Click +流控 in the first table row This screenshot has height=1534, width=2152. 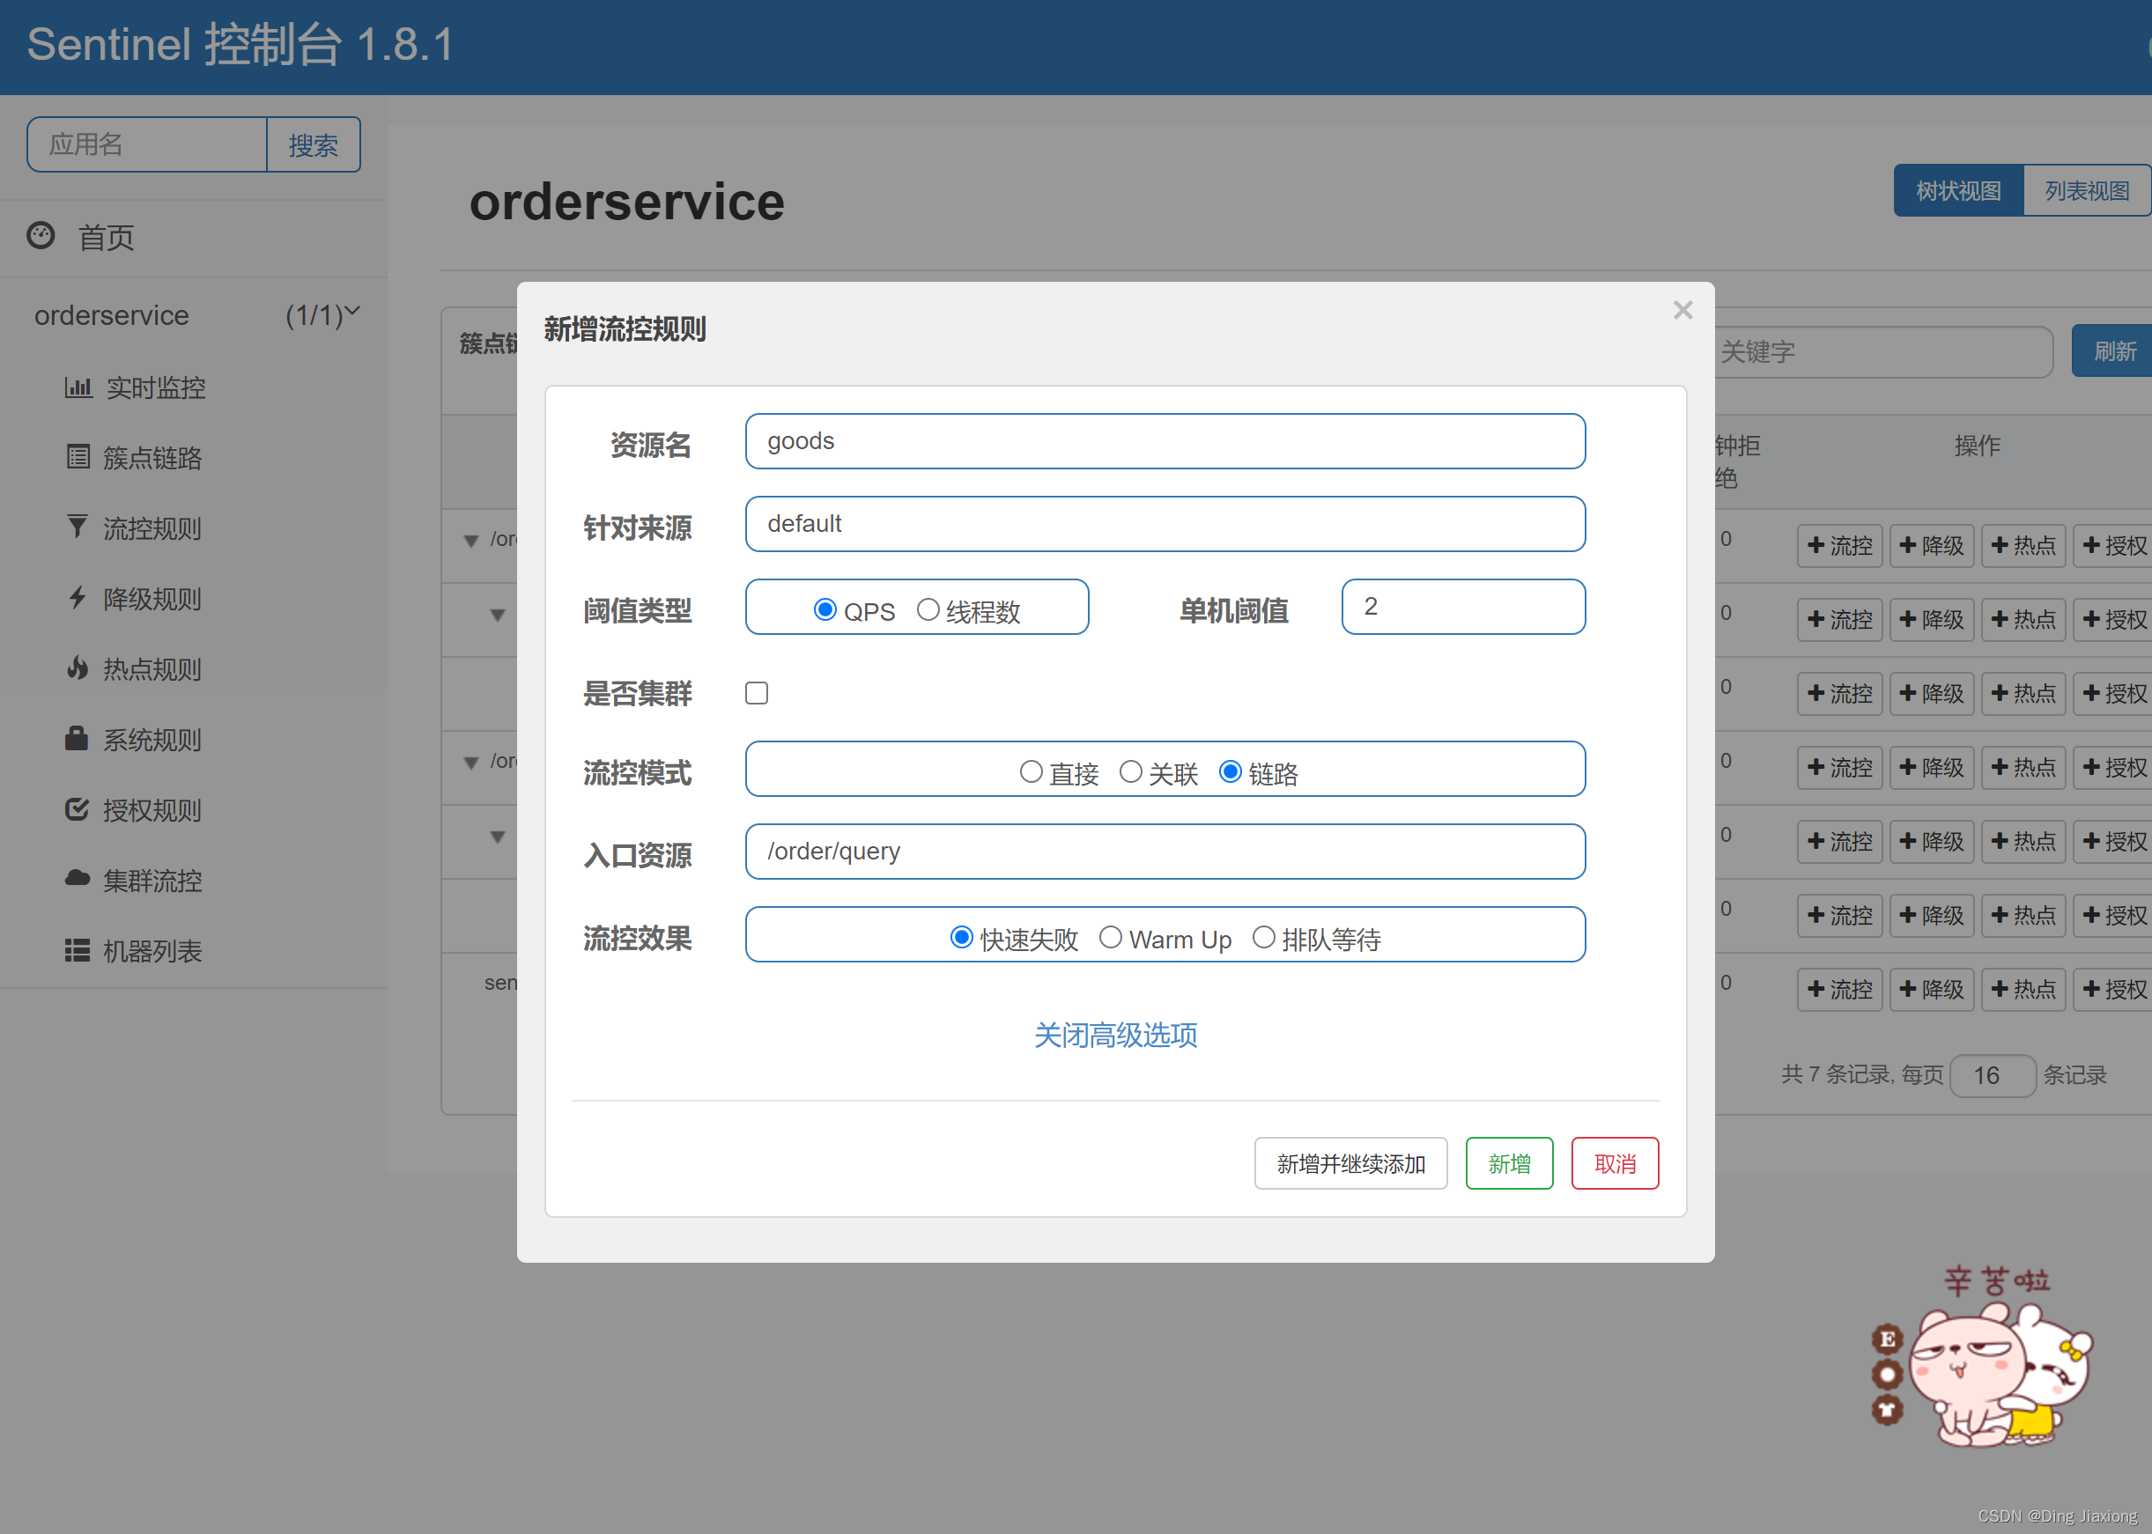coord(1839,546)
